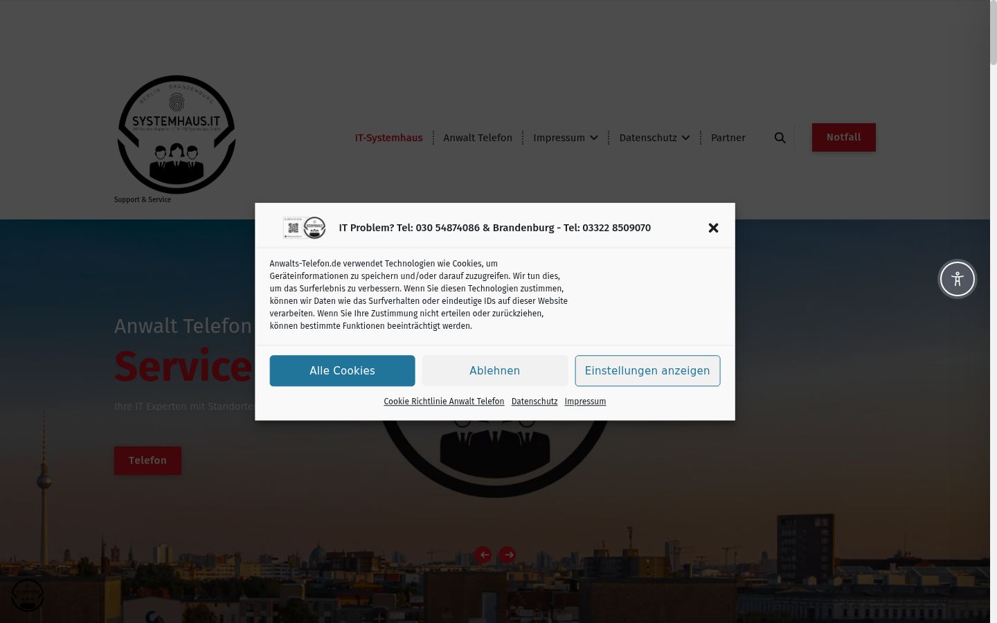Click the Systemhaus.IT logo in header
Screen dimensions: 997x623
[x=177, y=134]
